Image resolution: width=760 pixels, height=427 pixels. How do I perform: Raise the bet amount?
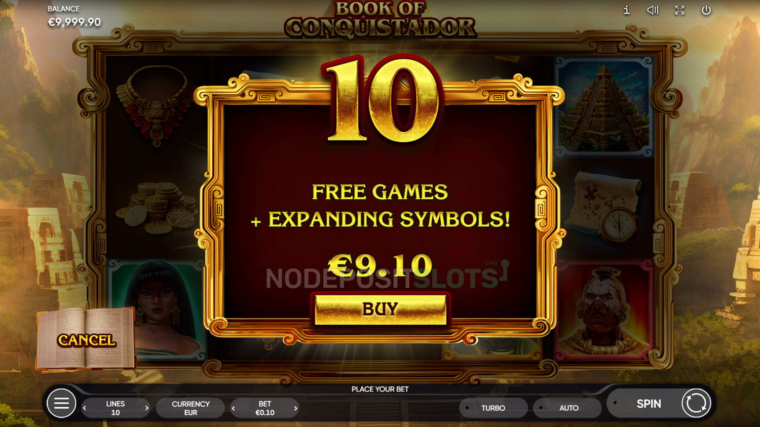(x=296, y=408)
